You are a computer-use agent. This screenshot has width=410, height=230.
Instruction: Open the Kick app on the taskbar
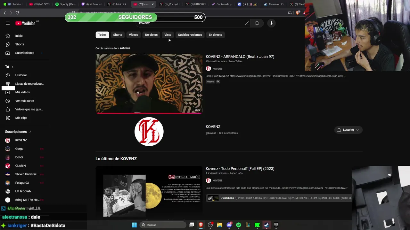point(257,225)
